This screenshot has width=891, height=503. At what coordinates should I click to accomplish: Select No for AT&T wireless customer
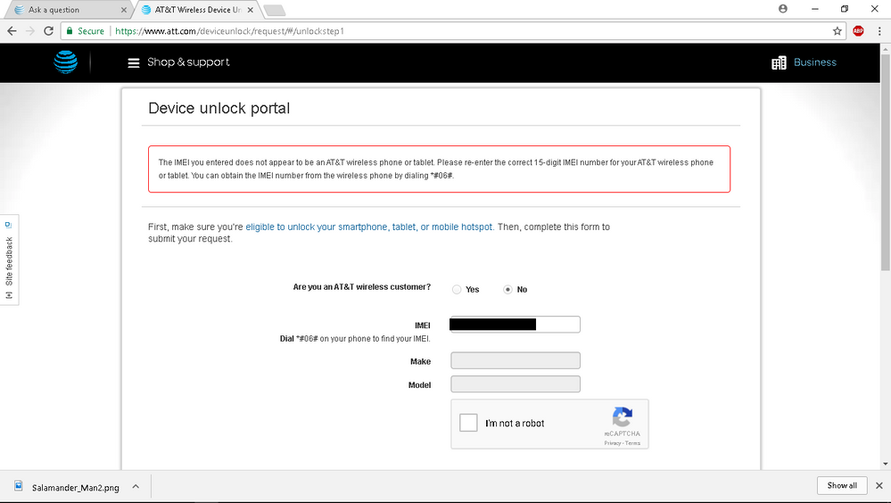coord(508,289)
